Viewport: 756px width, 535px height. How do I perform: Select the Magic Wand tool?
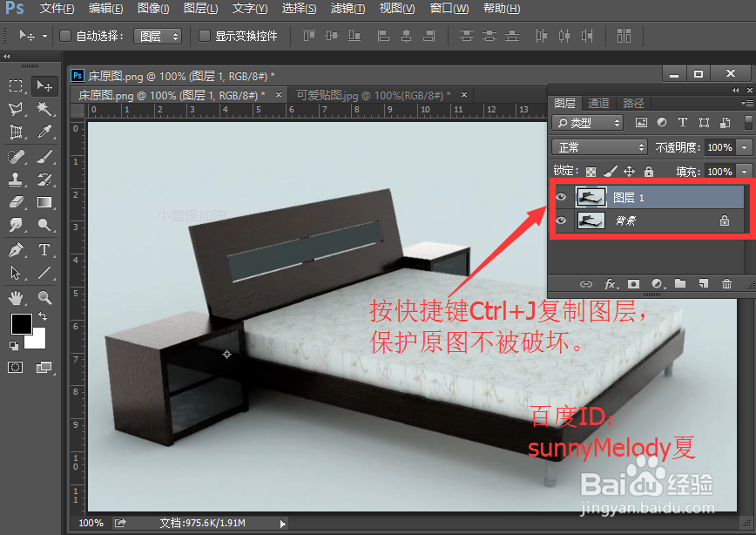(44, 109)
